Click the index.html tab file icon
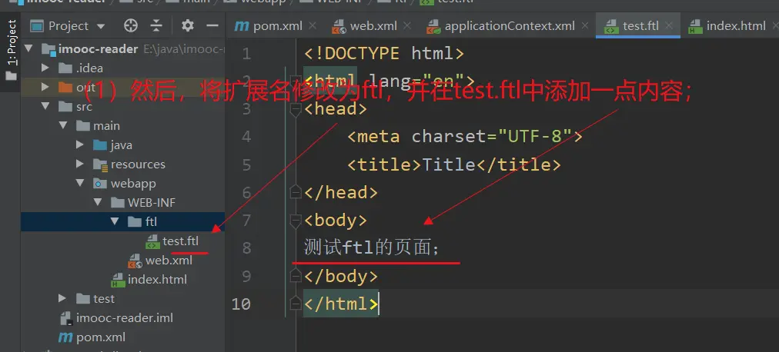 pyautogui.click(x=696, y=26)
